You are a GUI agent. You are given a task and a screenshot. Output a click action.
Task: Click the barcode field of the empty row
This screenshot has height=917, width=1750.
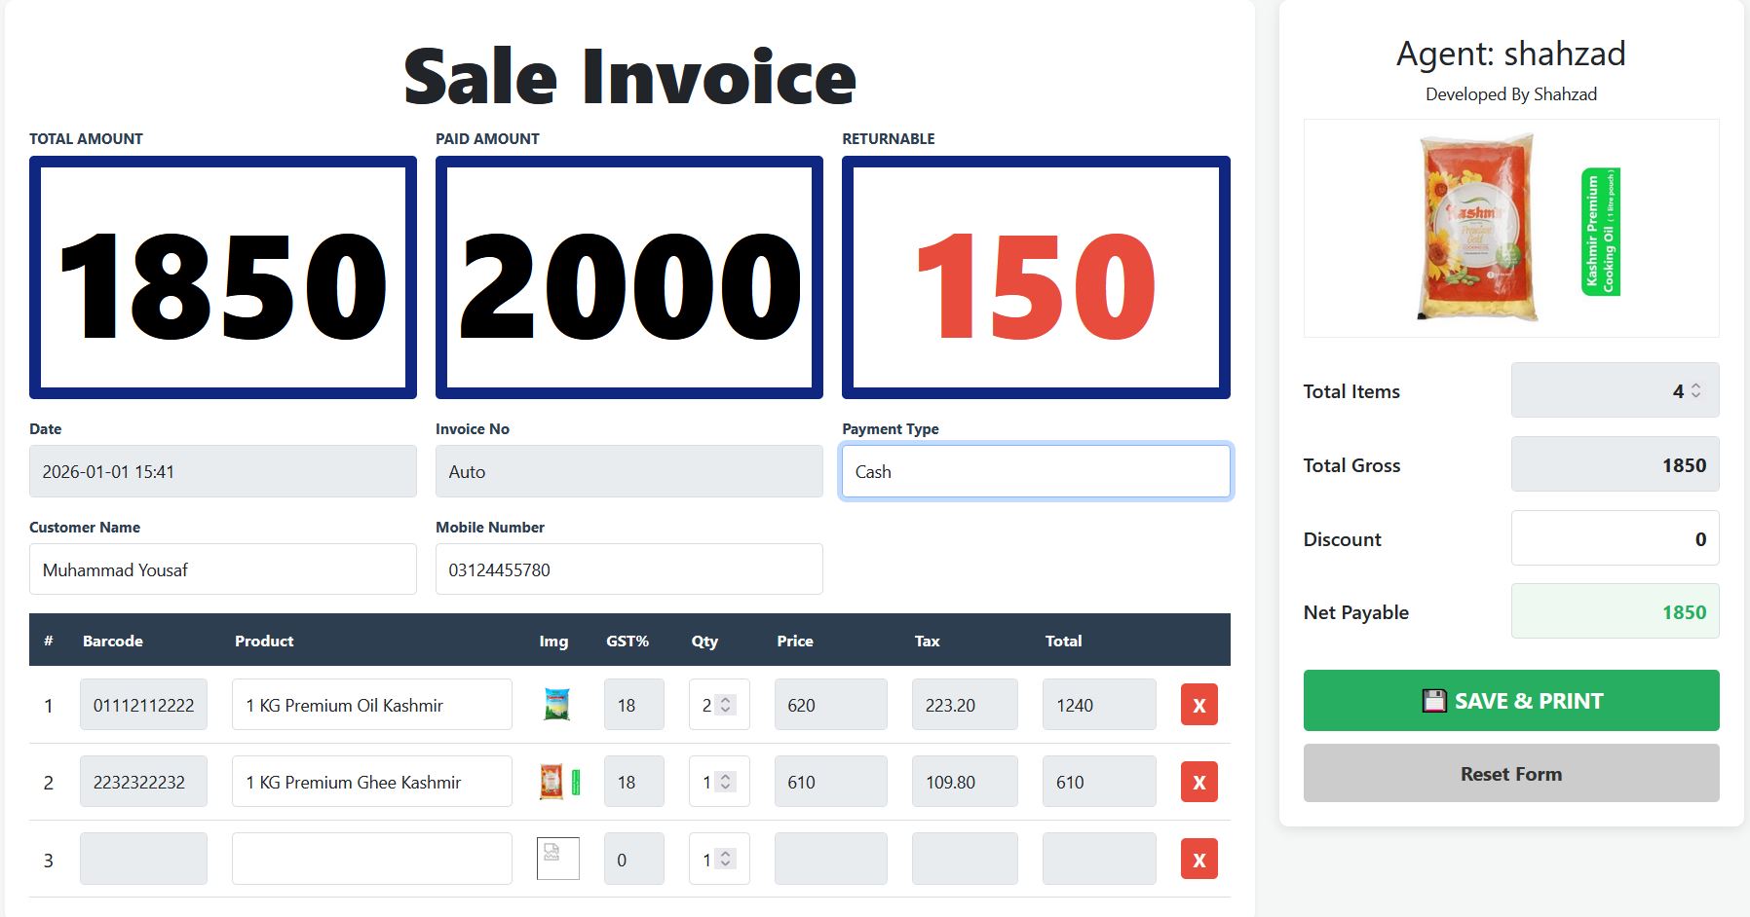[x=143, y=859]
